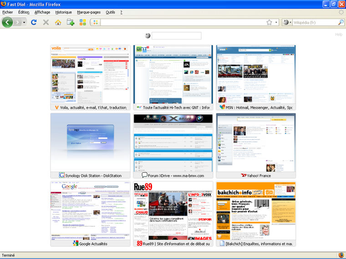Focus the URL address bar field
This screenshot has height=259, width=346.
[183, 22]
